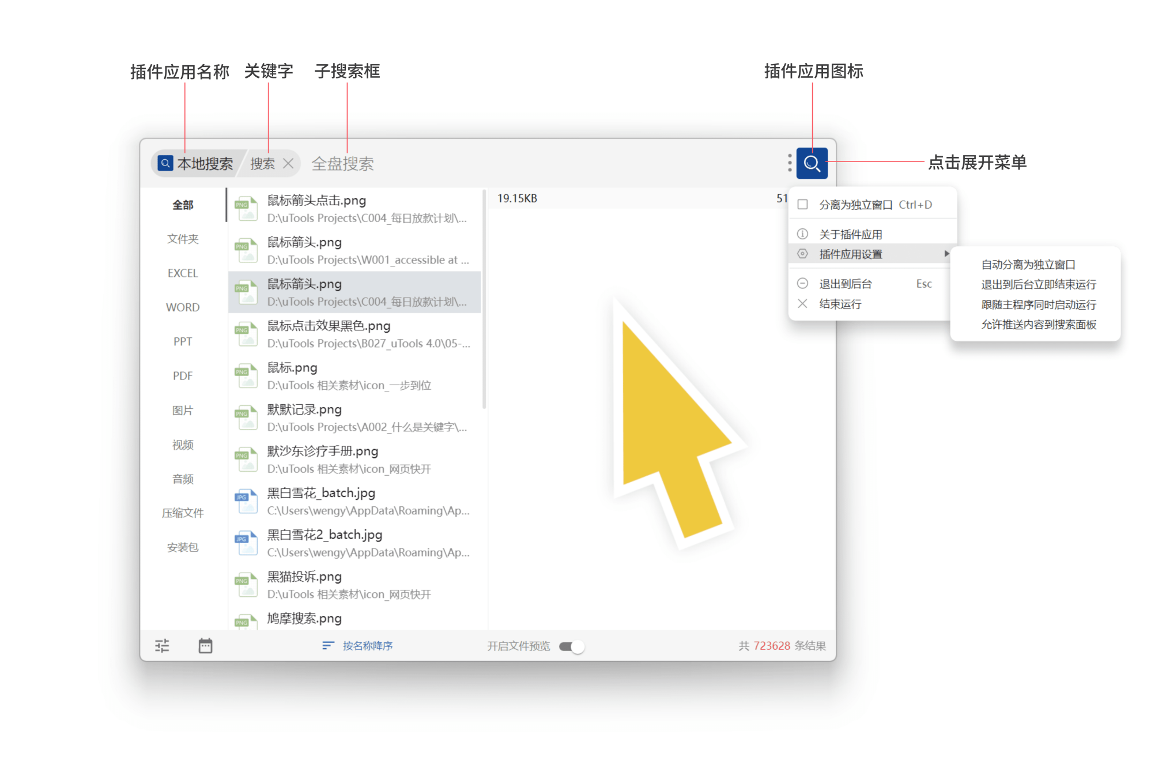1162x775 pixels.
Task: Select highlighted 鼠标箭头.png in C004 folder
Action: pyautogui.click(x=354, y=292)
